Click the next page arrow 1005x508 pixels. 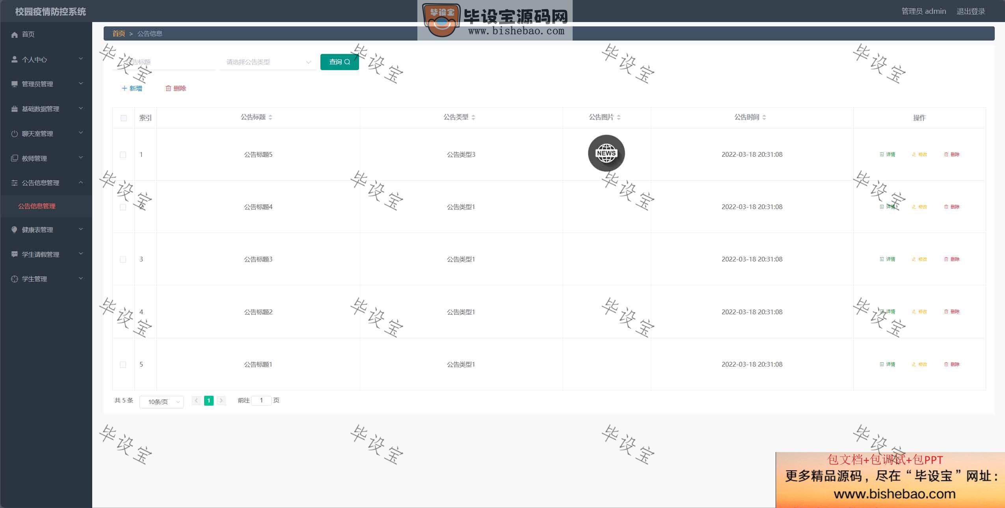tap(221, 400)
